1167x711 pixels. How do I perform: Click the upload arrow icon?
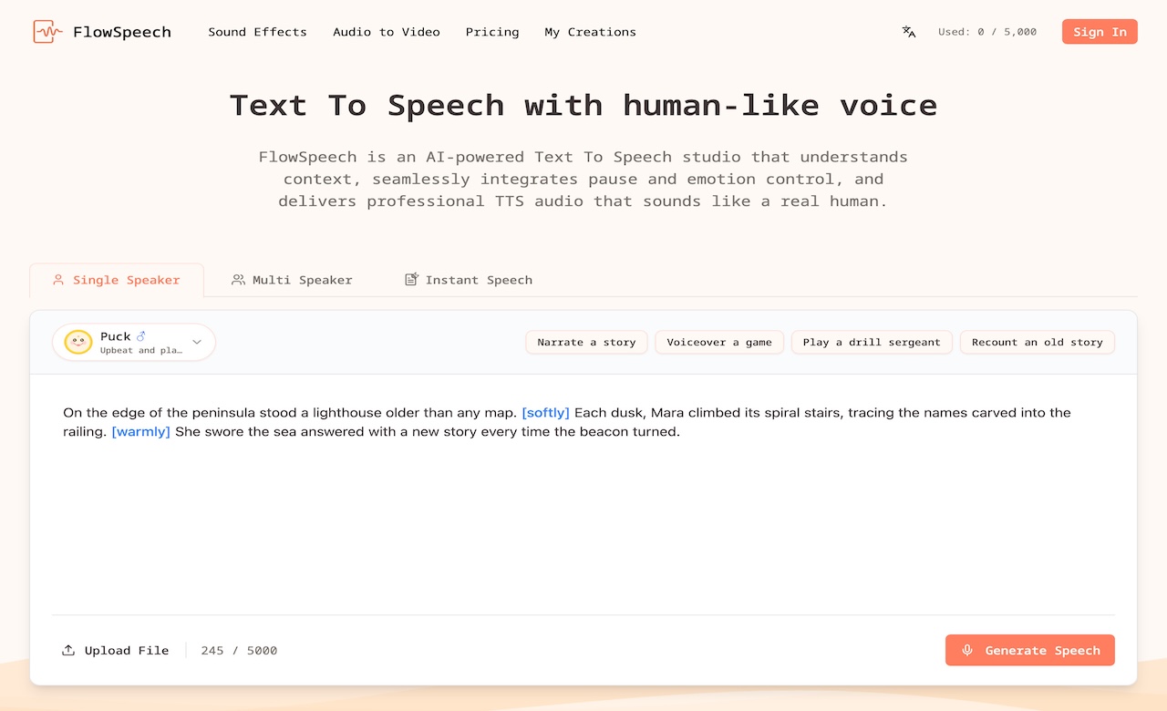pyautogui.click(x=68, y=651)
